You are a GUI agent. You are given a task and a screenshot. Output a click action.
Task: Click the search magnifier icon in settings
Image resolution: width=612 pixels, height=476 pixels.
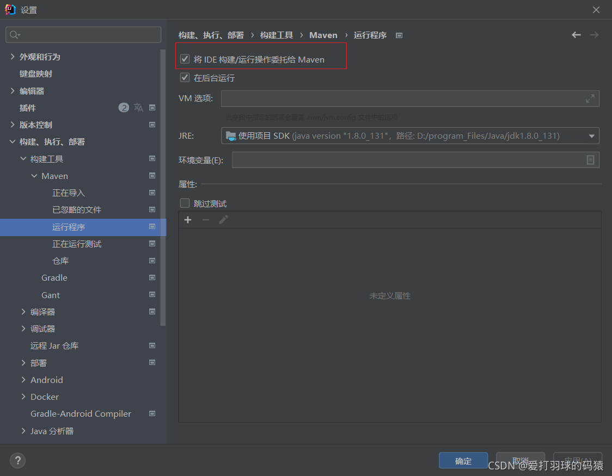15,35
